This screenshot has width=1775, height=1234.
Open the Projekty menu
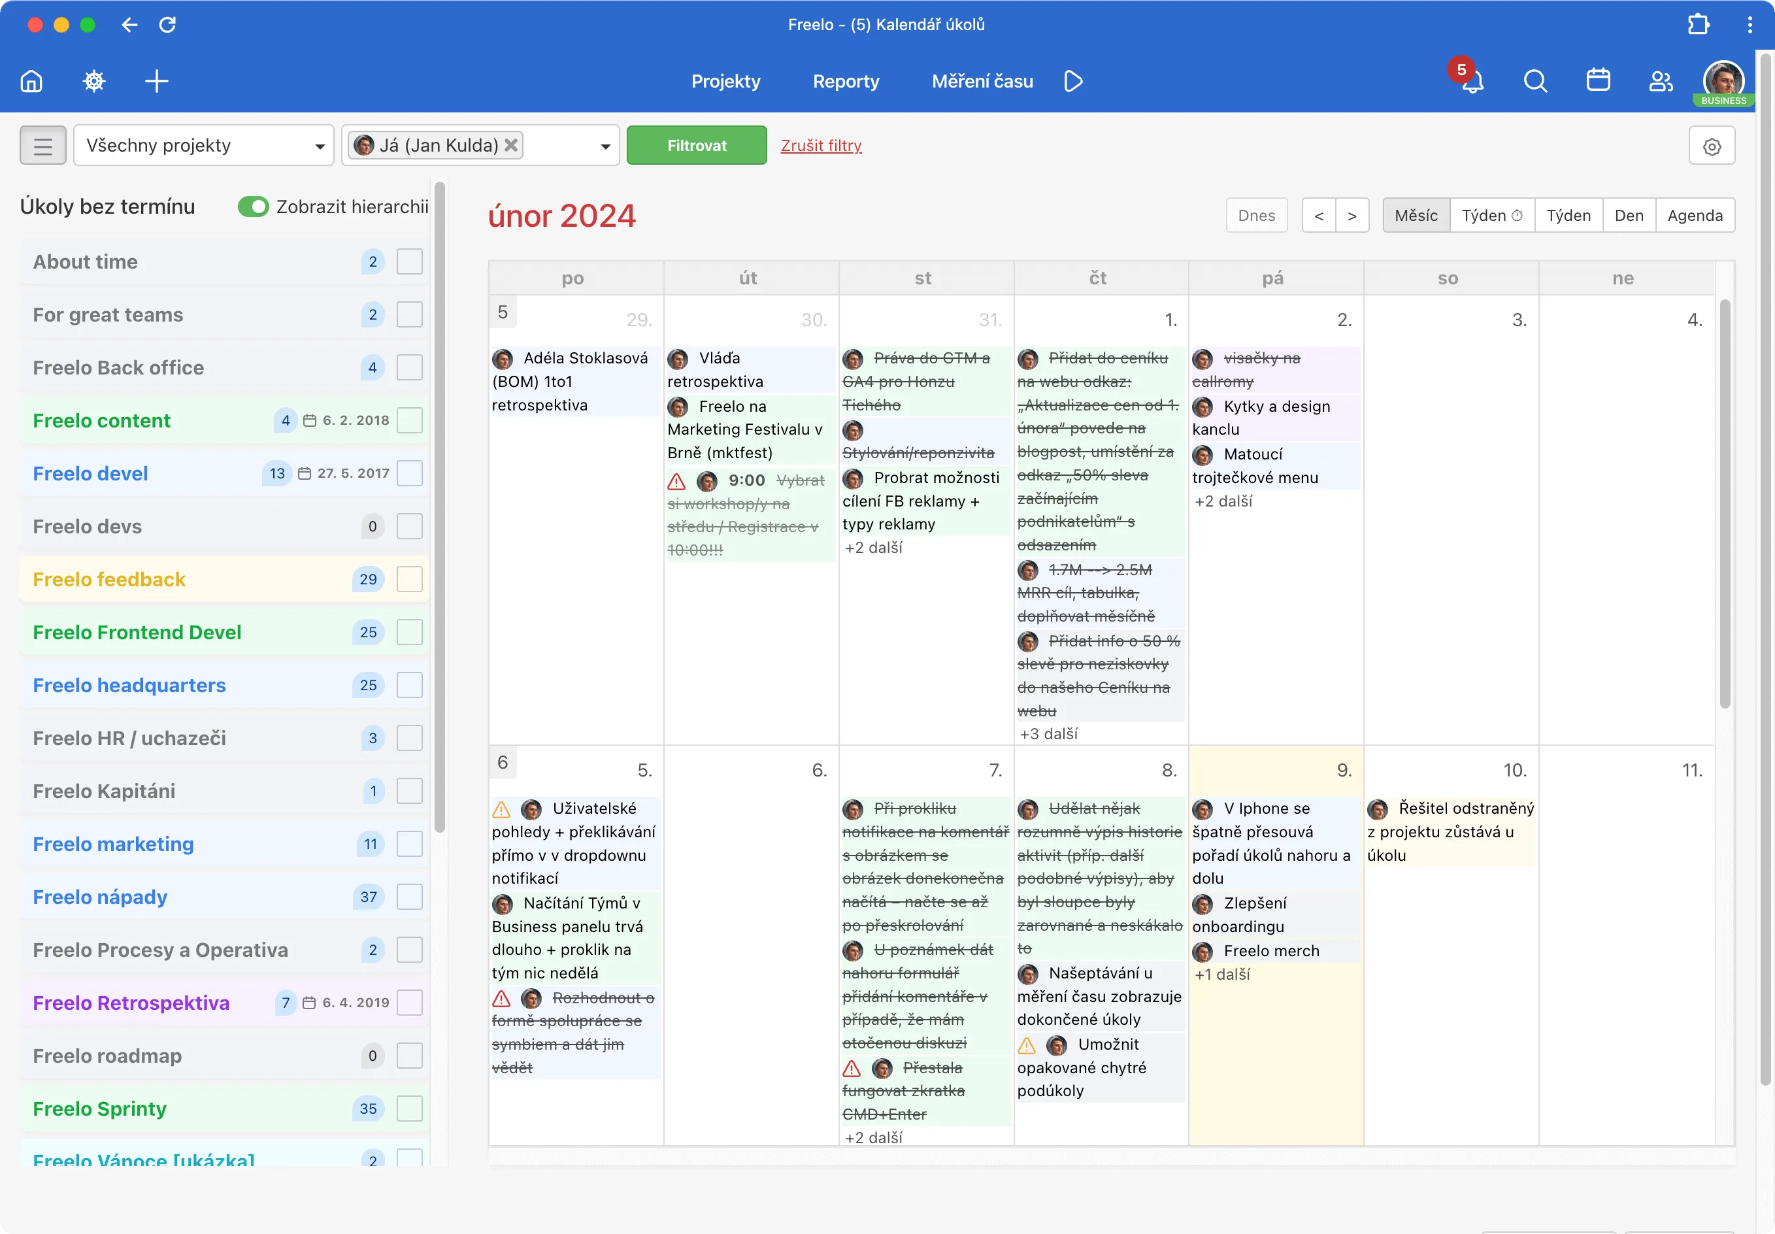pos(726,81)
